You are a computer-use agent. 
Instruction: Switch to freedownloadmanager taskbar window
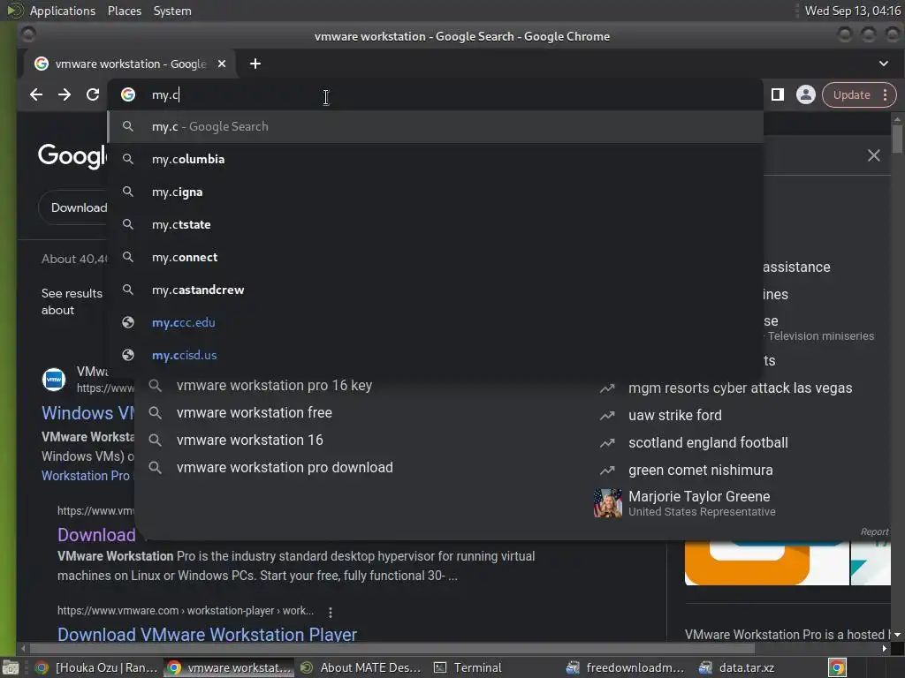[x=627, y=667]
